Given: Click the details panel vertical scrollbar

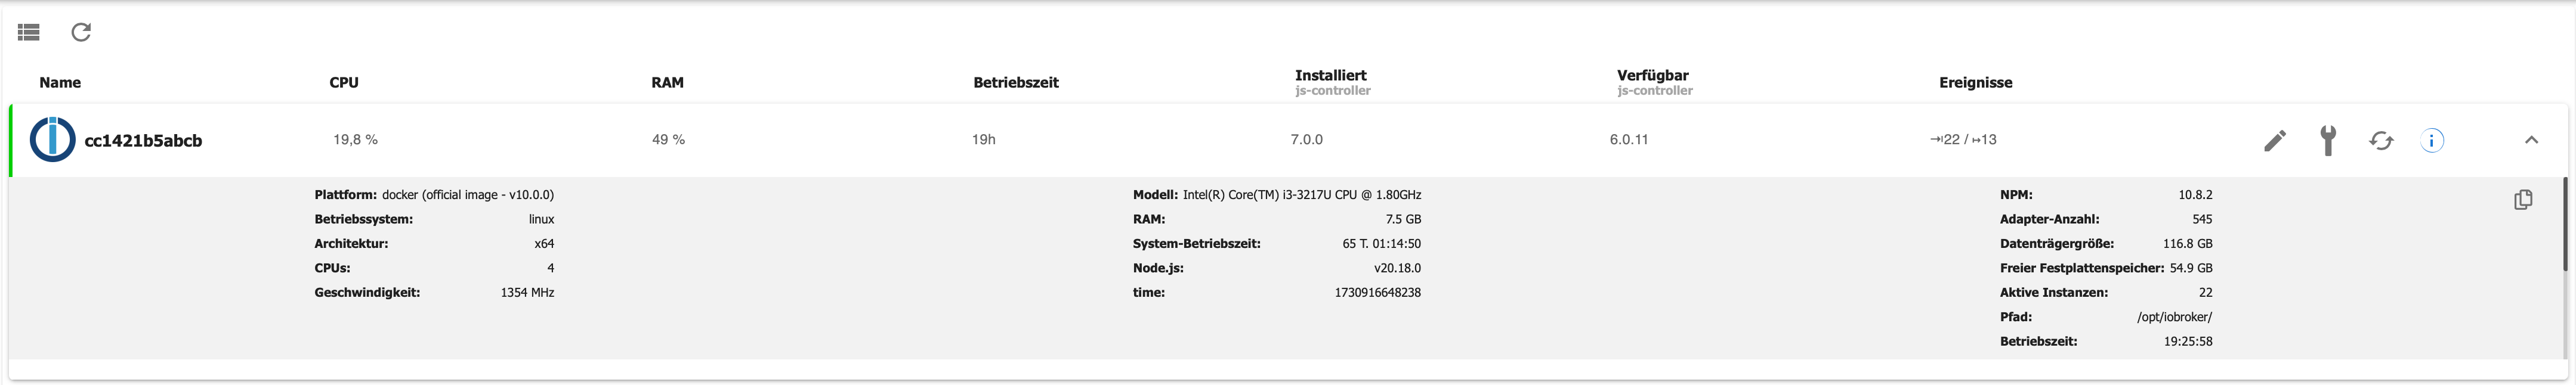Looking at the screenshot, I should click(x=2565, y=225).
